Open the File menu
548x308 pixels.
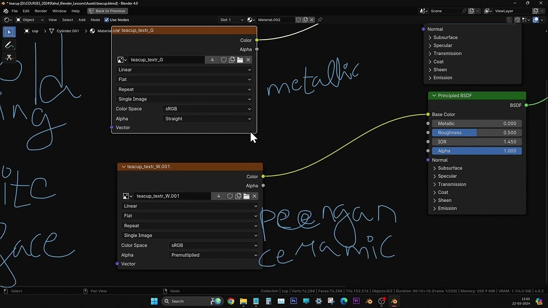point(14,11)
